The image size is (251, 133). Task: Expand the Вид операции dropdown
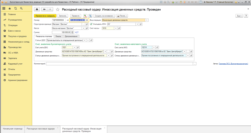[x=147, y=20]
